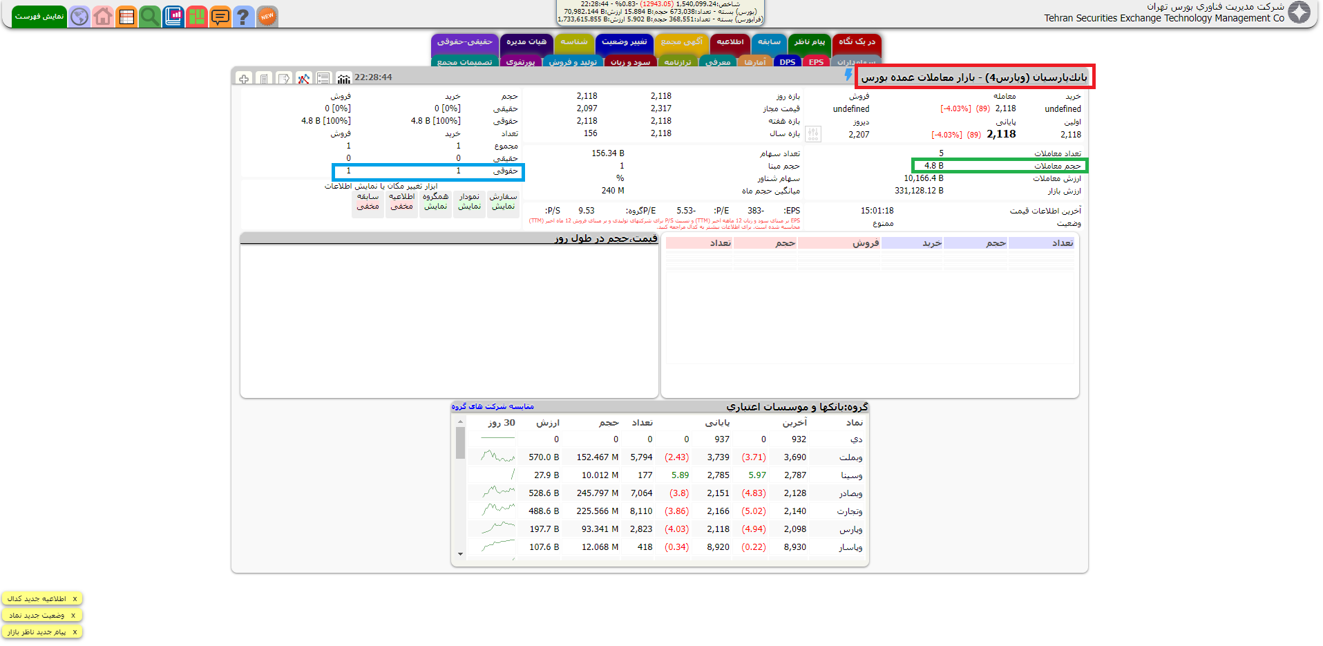1323x646 pixels.
Task: Click the note export icon in panel header
Action: point(284,79)
